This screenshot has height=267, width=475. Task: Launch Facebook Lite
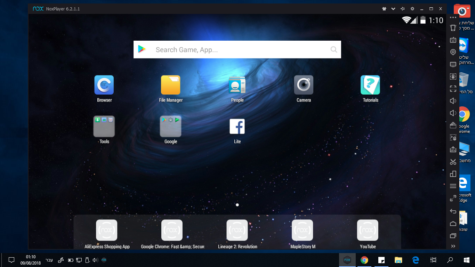coord(237,126)
